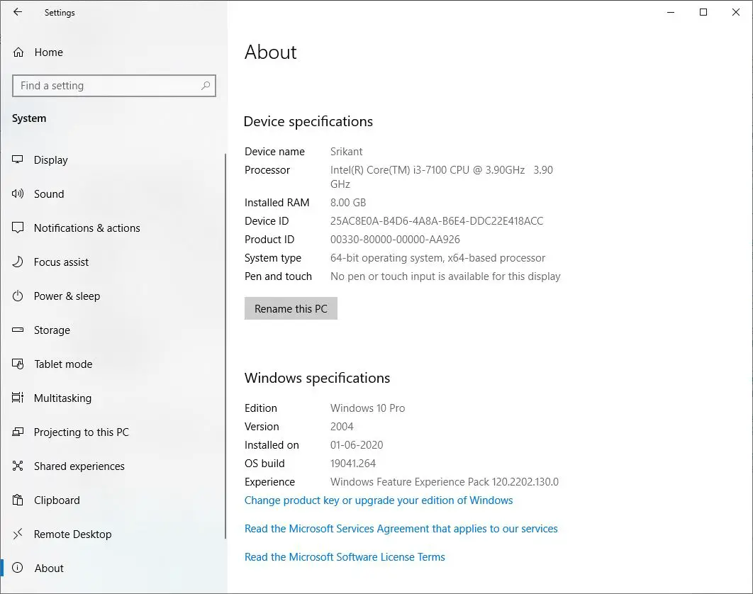Click the System category heading in sidebar
Screen dimensions: 753x594
click(29, 118)
